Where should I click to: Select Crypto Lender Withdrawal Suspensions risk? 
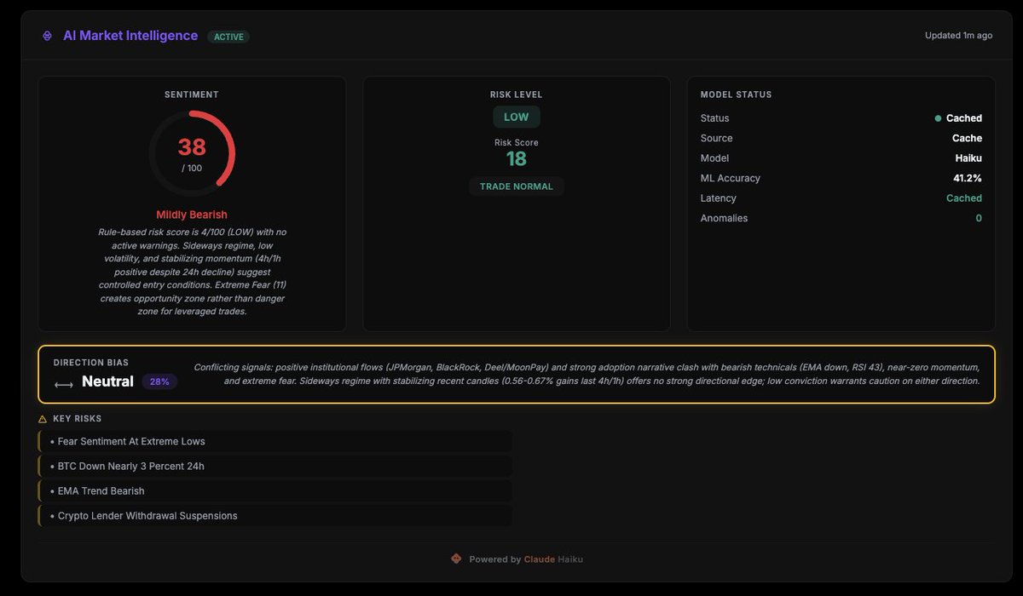[275, 515]
